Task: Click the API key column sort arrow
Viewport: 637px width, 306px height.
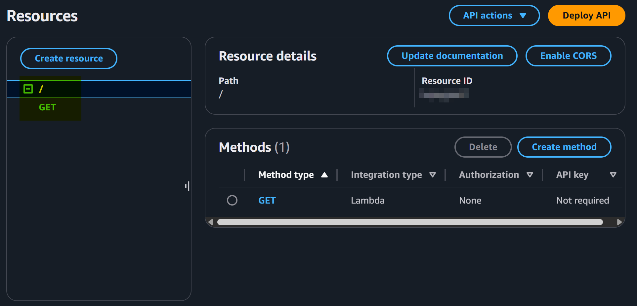Action: tap(613, 175)
